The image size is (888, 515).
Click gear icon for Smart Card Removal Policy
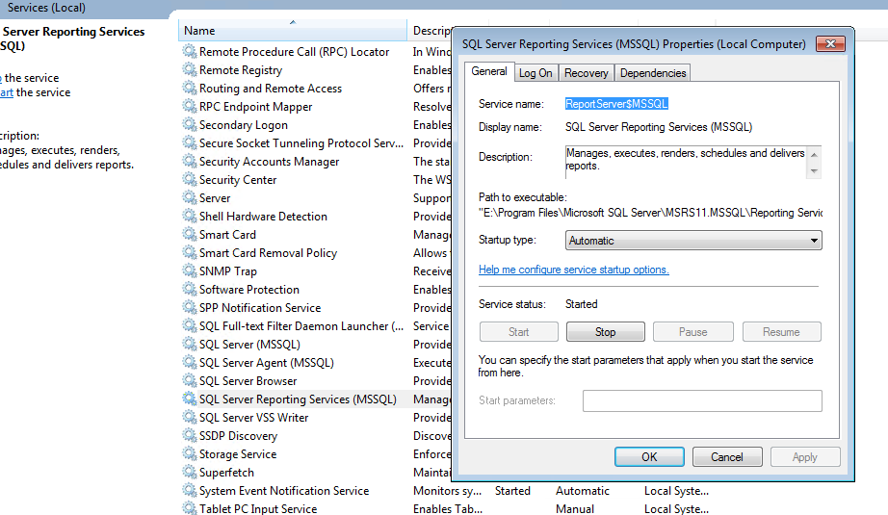(x=189, y=253)
